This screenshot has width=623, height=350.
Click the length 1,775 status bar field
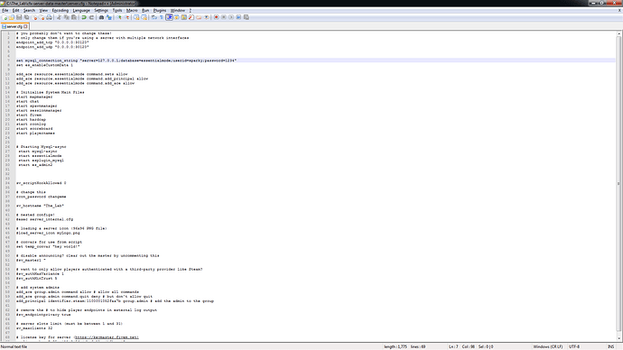[x=395, y=346]
